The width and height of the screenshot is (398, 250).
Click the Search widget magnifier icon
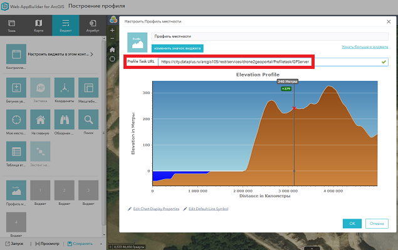click(88, 120)
